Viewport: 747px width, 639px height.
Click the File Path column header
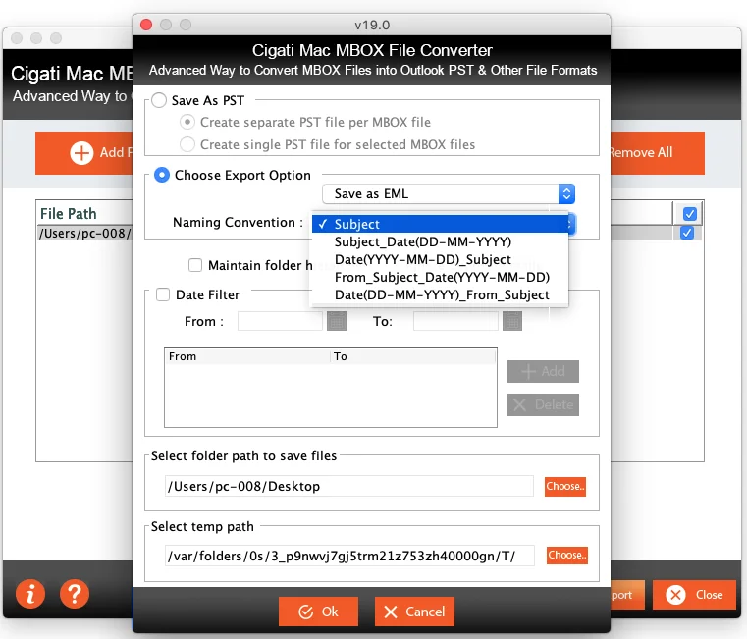84,213
